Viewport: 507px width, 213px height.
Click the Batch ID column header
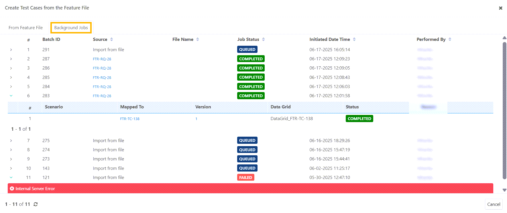51,39
